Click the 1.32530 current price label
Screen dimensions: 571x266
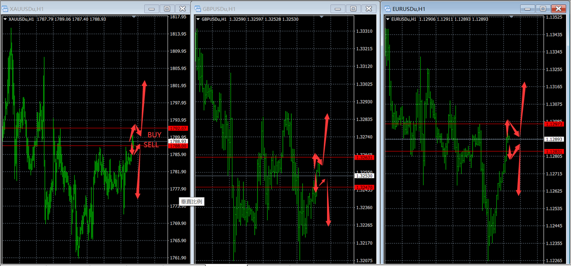click(365, 176)
